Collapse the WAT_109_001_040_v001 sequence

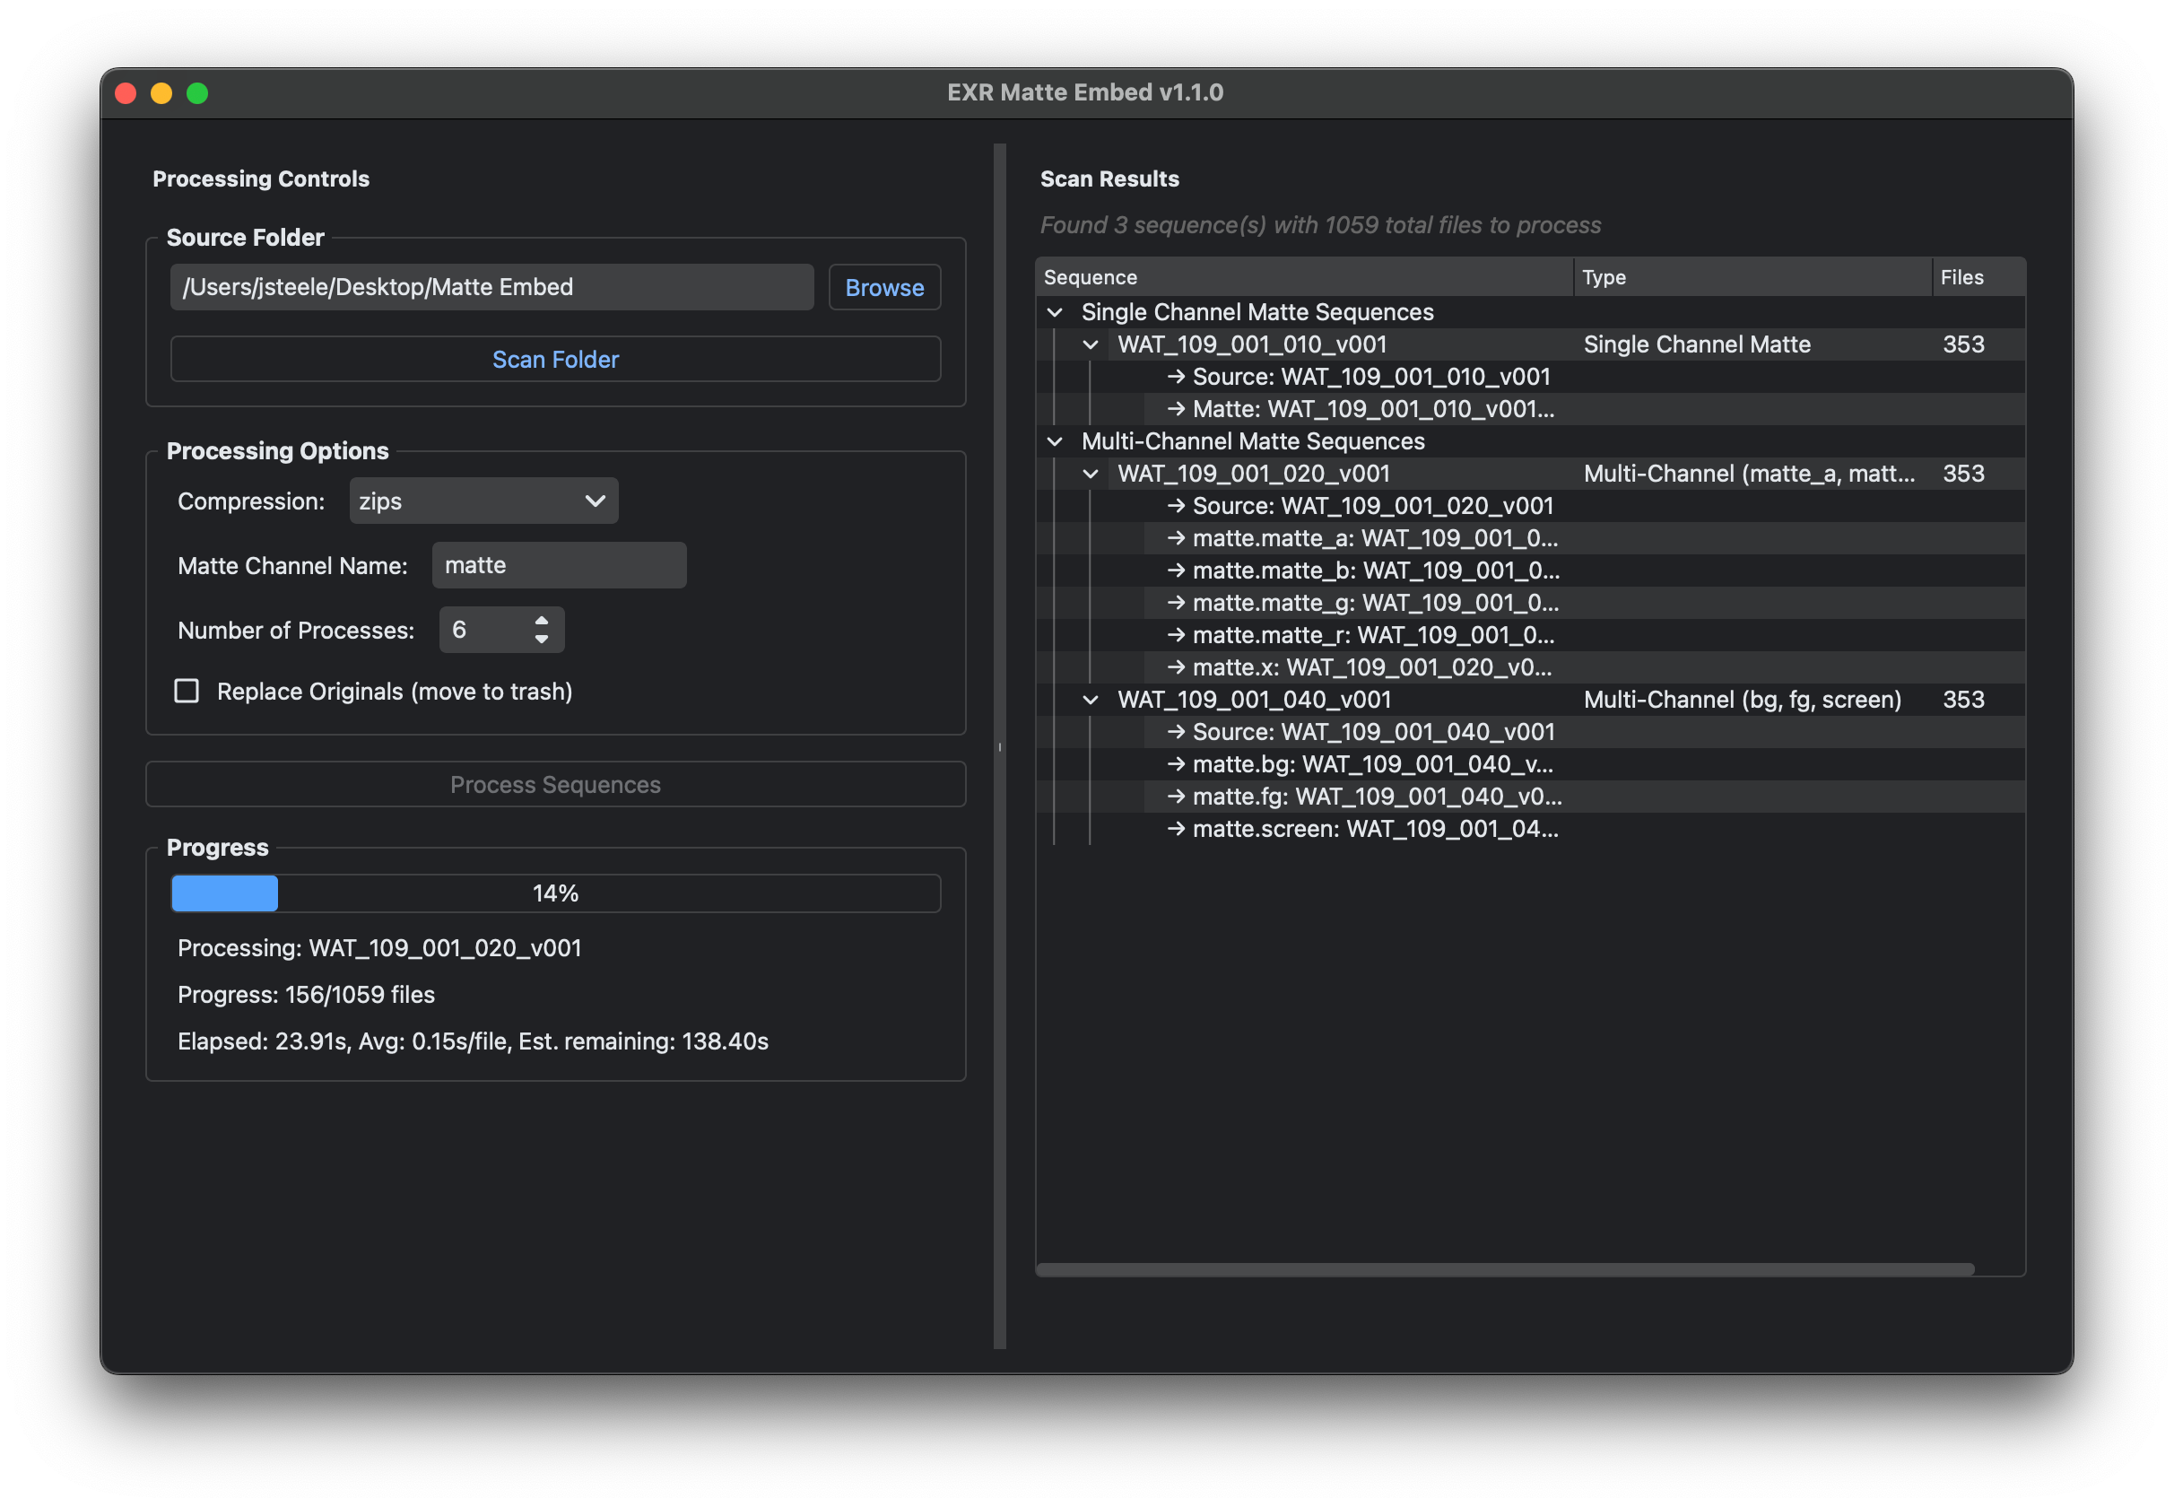(x=1091, y=699)
